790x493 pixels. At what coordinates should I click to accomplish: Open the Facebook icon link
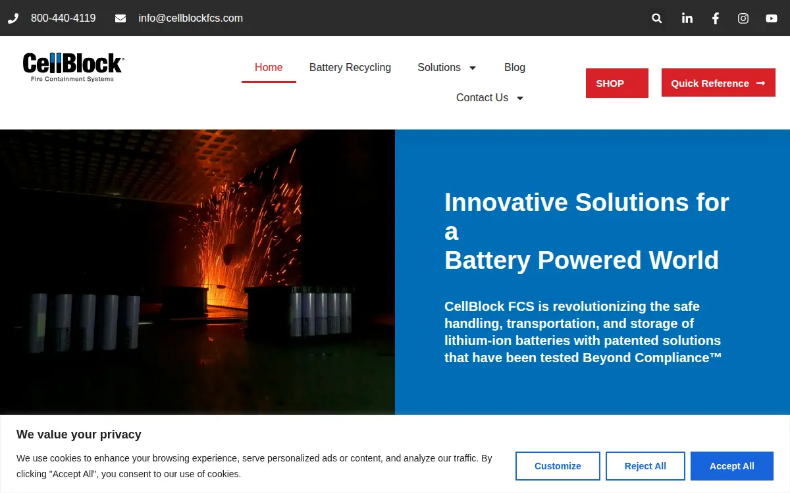click(716, 18)
